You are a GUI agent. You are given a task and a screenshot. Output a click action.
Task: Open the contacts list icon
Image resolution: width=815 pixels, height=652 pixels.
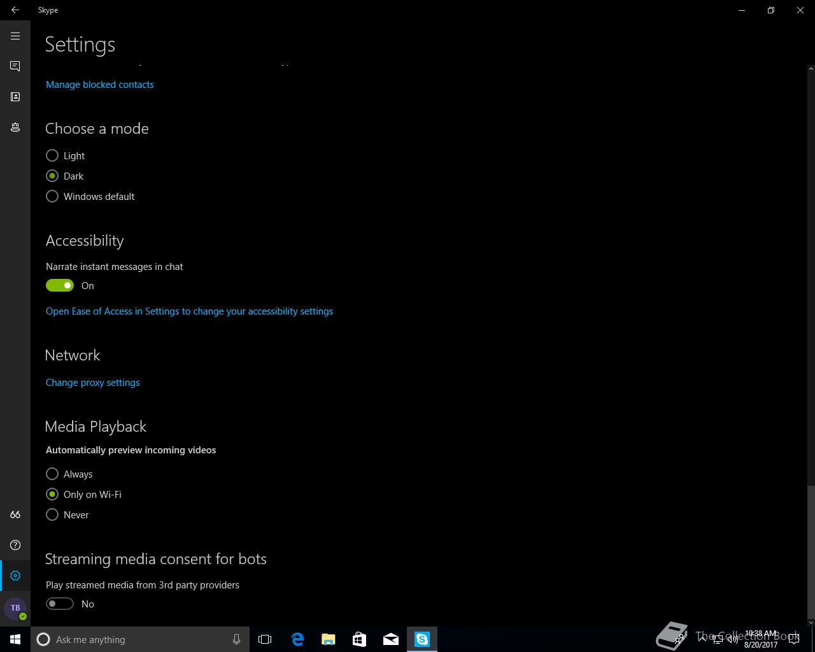coord(15,97)
